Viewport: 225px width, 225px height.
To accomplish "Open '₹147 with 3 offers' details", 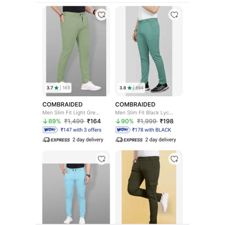I will coord(81,130).
